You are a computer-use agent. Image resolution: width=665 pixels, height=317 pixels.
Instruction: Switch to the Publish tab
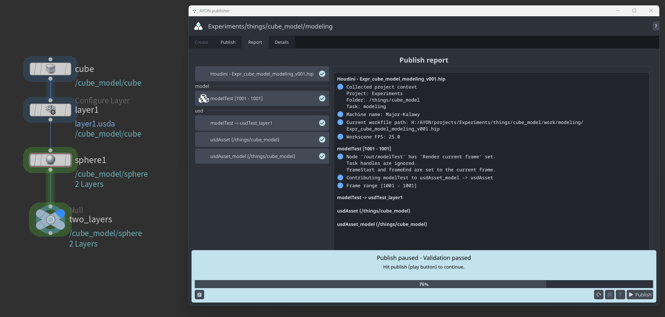point(228,42)
